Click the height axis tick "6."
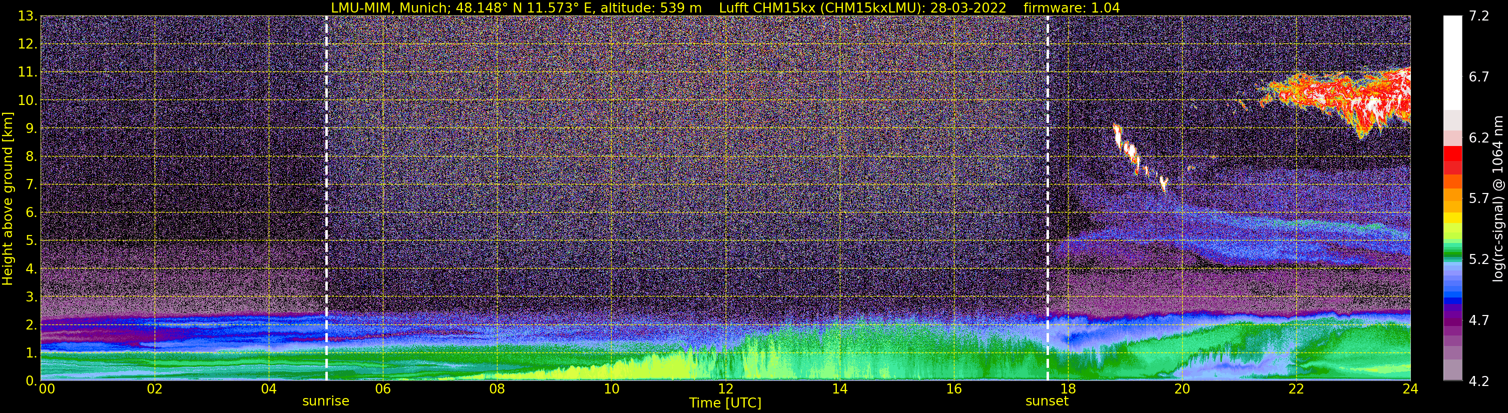The image size is (1508, 413). click(31, 213)
